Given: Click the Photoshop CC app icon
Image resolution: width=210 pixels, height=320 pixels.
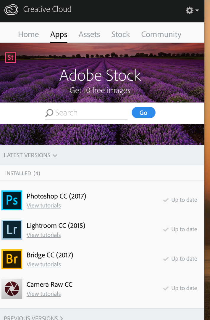Looking at the screenshot, I should pos(12,201).
